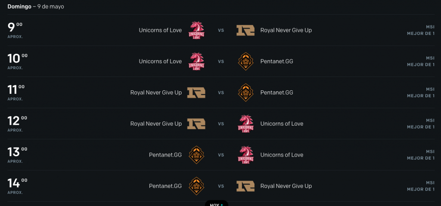Open Royal Never Give Up name in 12:00 row
This screenshot has width=441, height=206.
pyautogui.click(x=156, y=124)
